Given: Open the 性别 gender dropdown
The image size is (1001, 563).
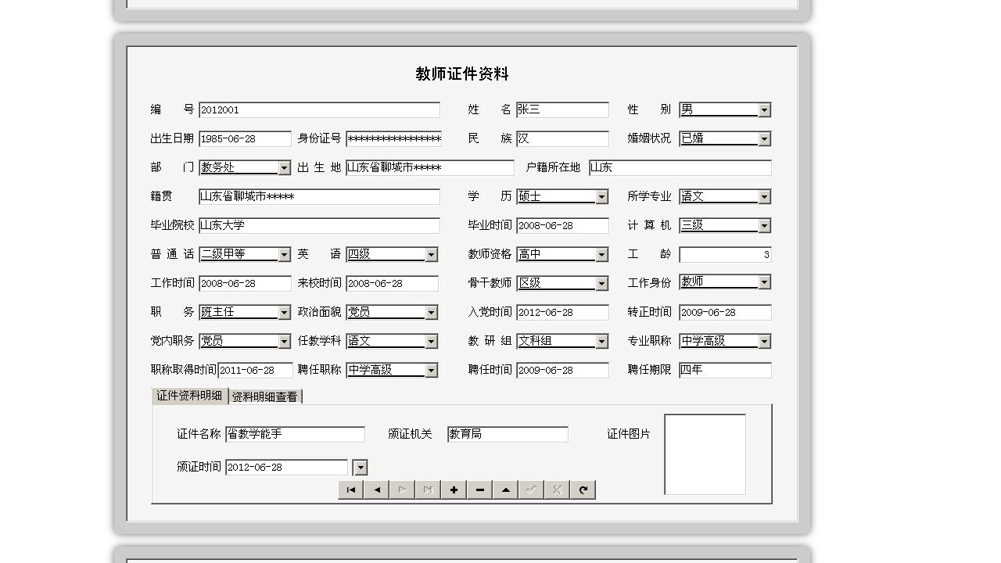Looking at the screenshot, I should point(763,109).
